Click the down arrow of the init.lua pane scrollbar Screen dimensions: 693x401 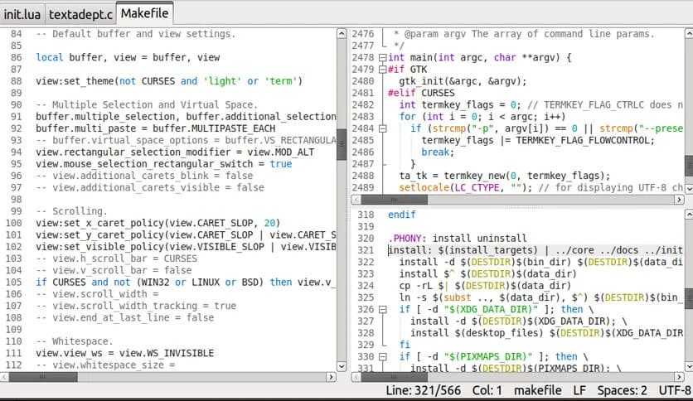(x=342, y=365)
